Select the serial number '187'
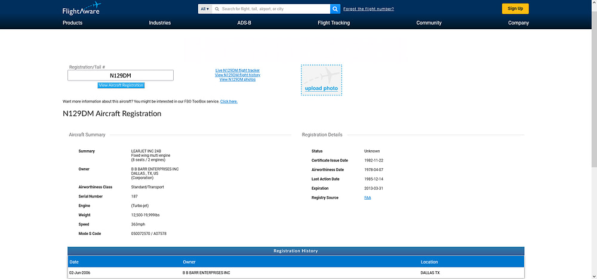 (134, 197)
